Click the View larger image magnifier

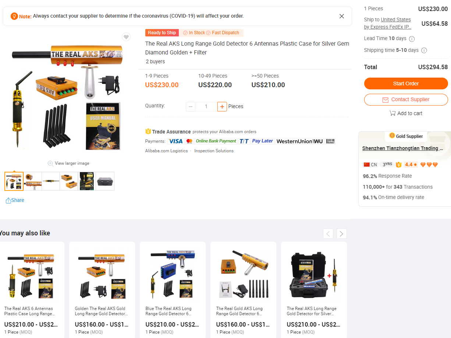(x=50, y=163)
